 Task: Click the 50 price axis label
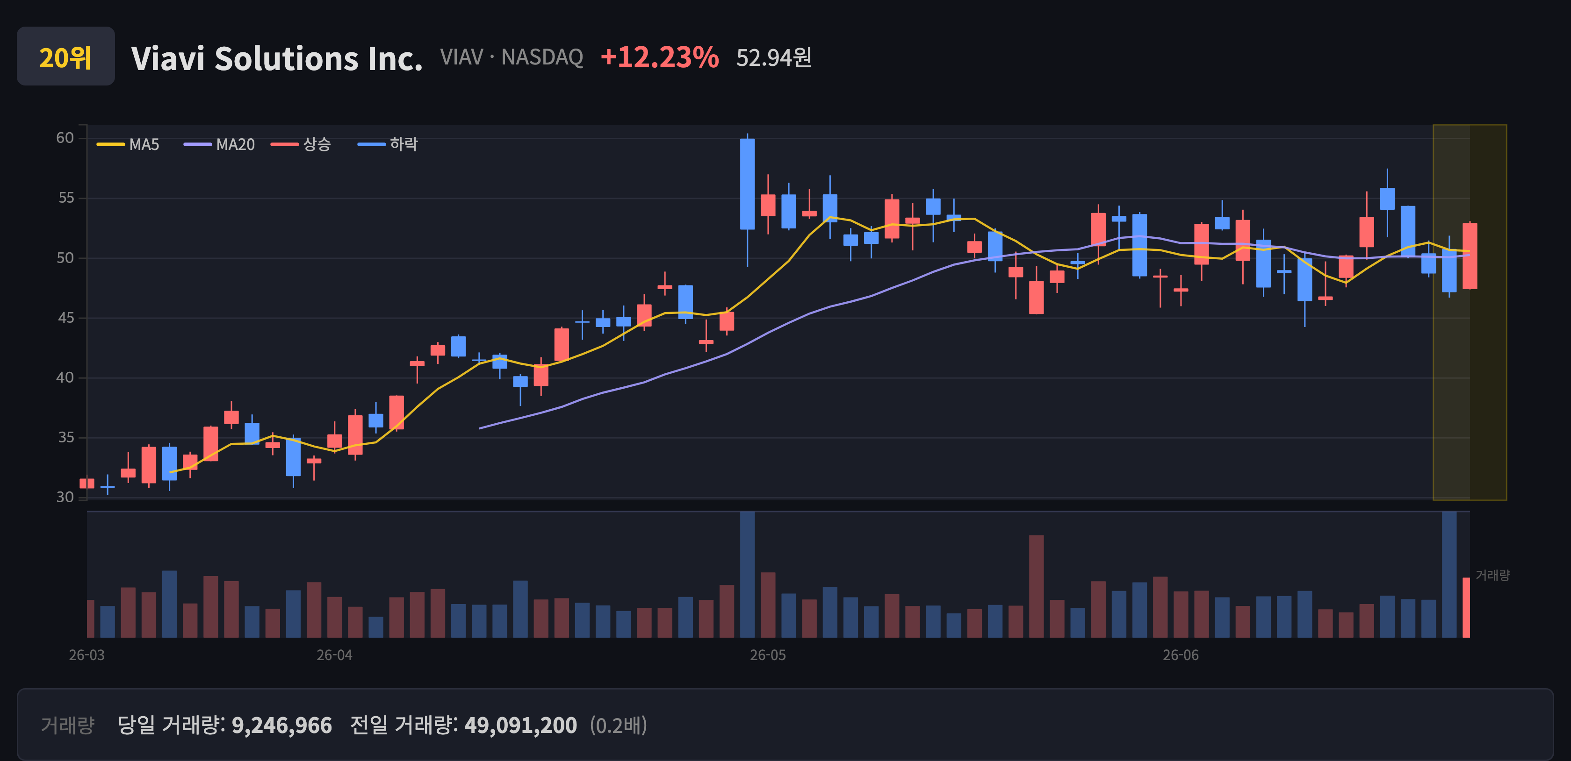[65, 258]
